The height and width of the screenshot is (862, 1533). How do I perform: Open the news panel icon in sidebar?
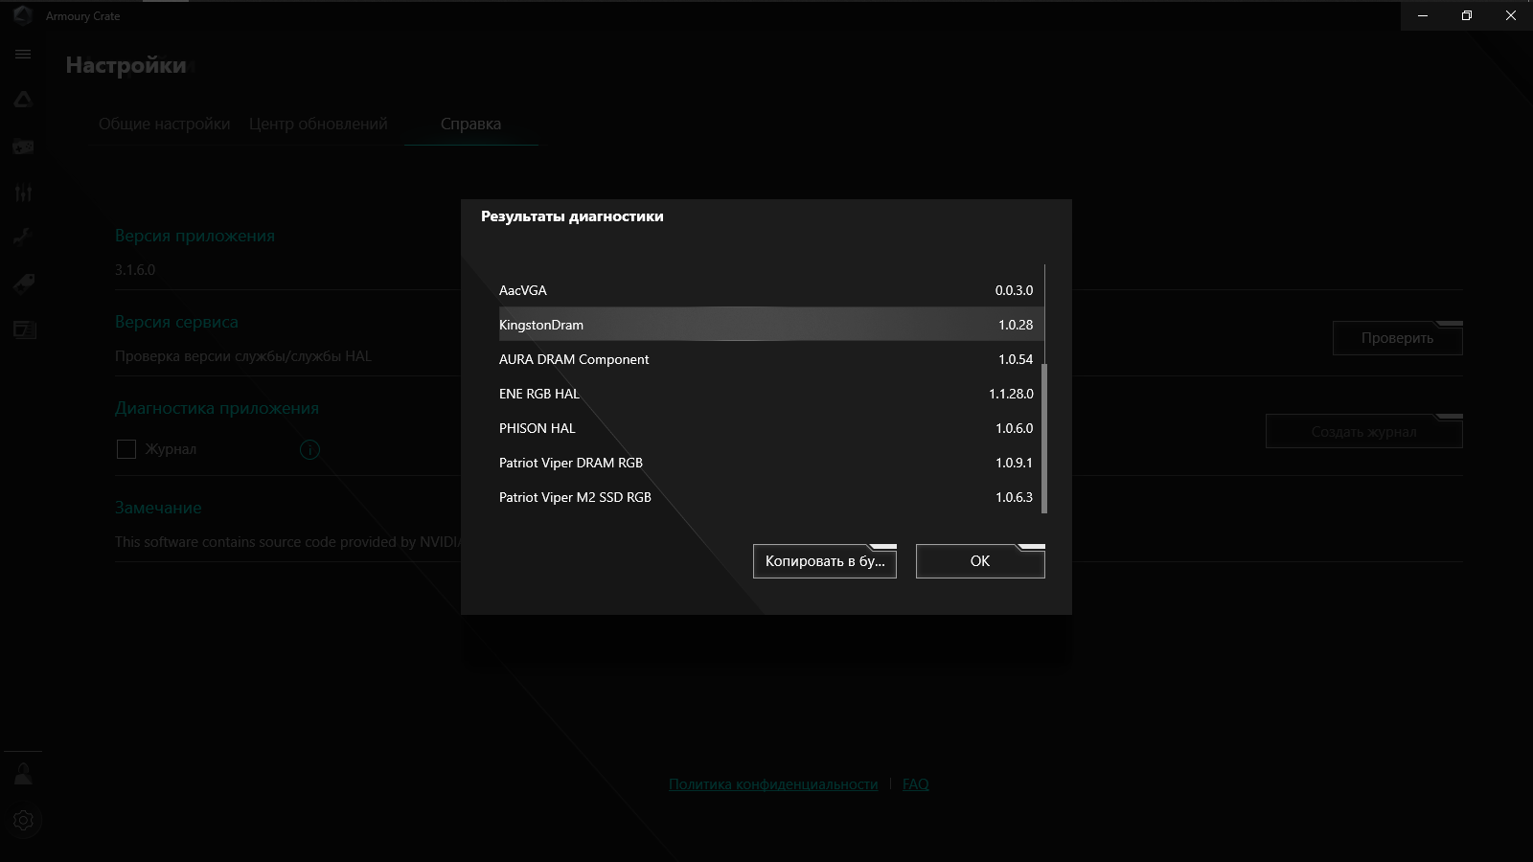coord(24,329)
